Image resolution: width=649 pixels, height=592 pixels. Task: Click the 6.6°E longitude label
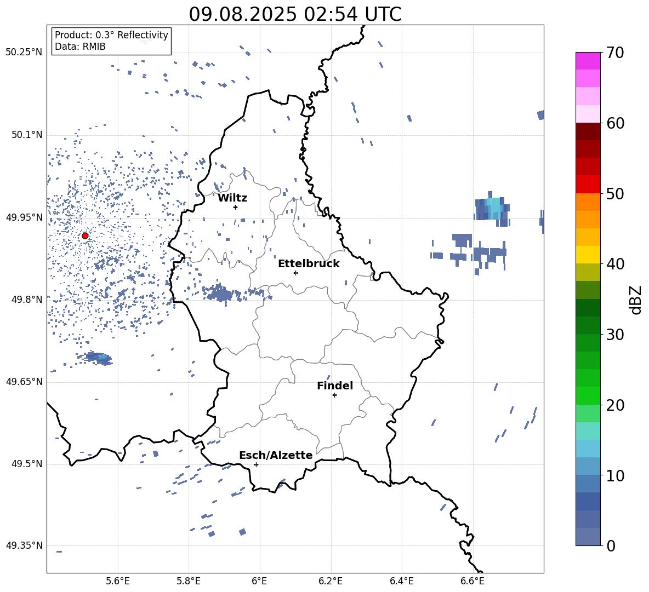click(x=472, y=581)
